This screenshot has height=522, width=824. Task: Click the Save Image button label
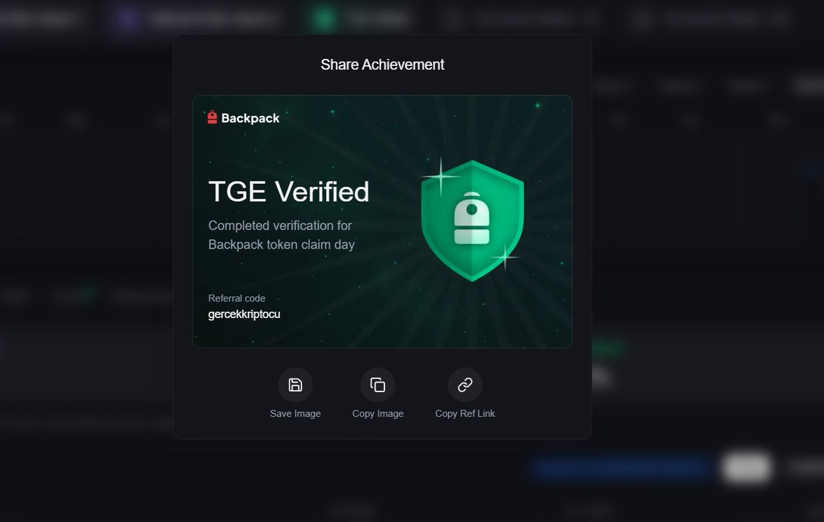[295, 413]
